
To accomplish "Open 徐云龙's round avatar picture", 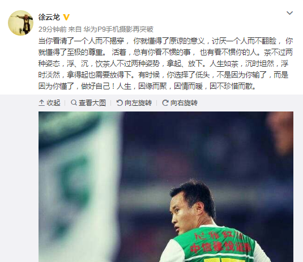I will pyautogui.click(x=21, y=23).
